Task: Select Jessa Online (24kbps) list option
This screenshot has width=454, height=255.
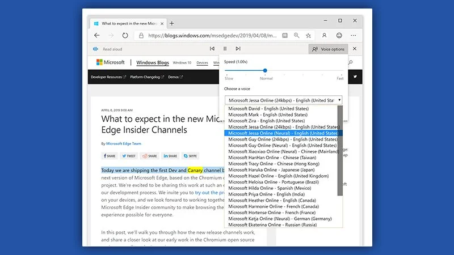Action: pos(281,127)
